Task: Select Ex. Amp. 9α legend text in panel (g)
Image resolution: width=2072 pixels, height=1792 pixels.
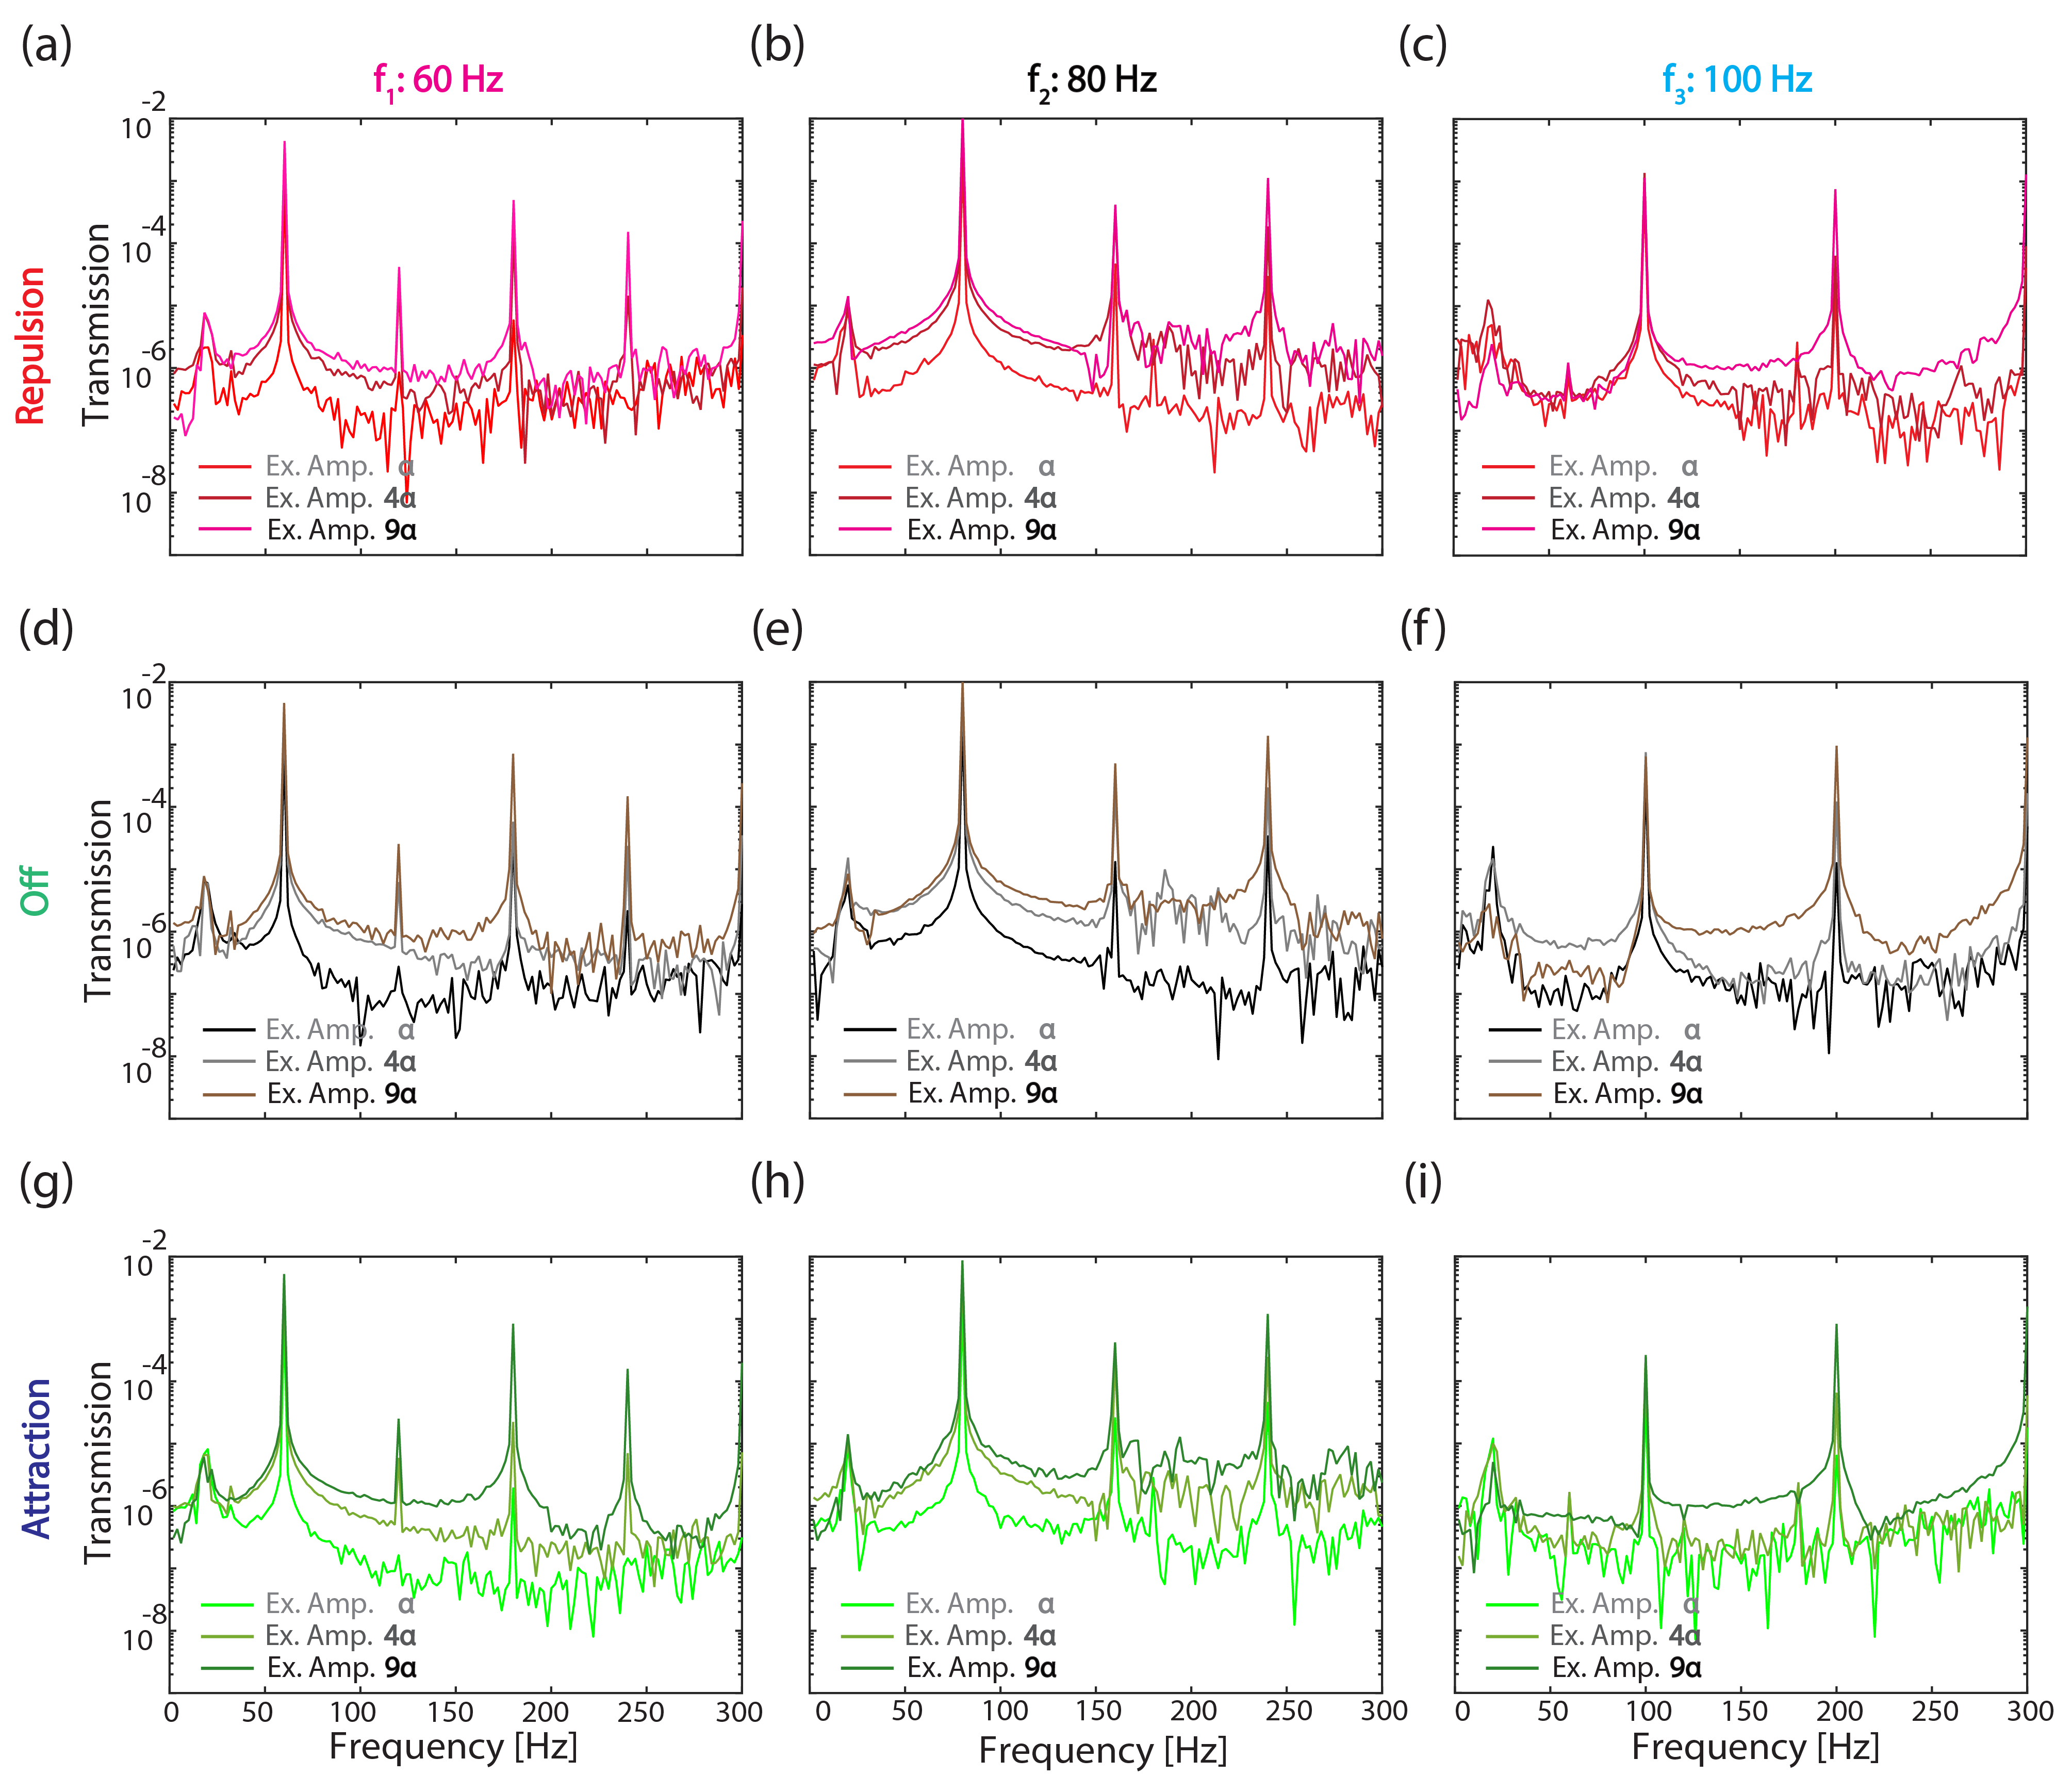Action: 341,1668
